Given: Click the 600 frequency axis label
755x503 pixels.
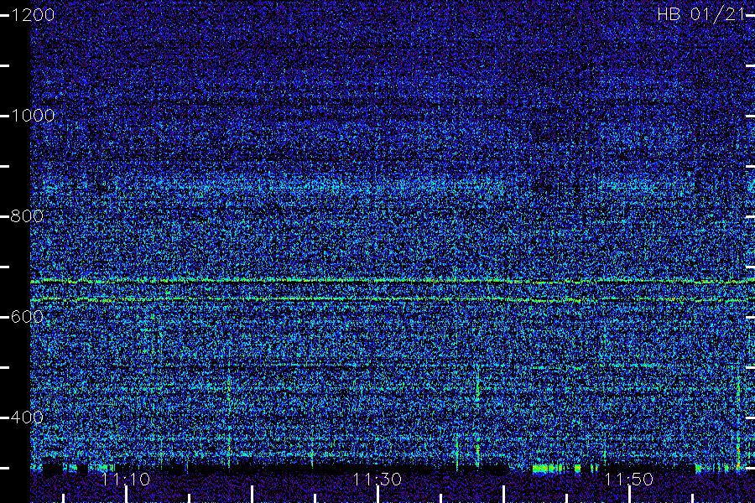Looking at the screenshot, I should [x=27, y=316].
